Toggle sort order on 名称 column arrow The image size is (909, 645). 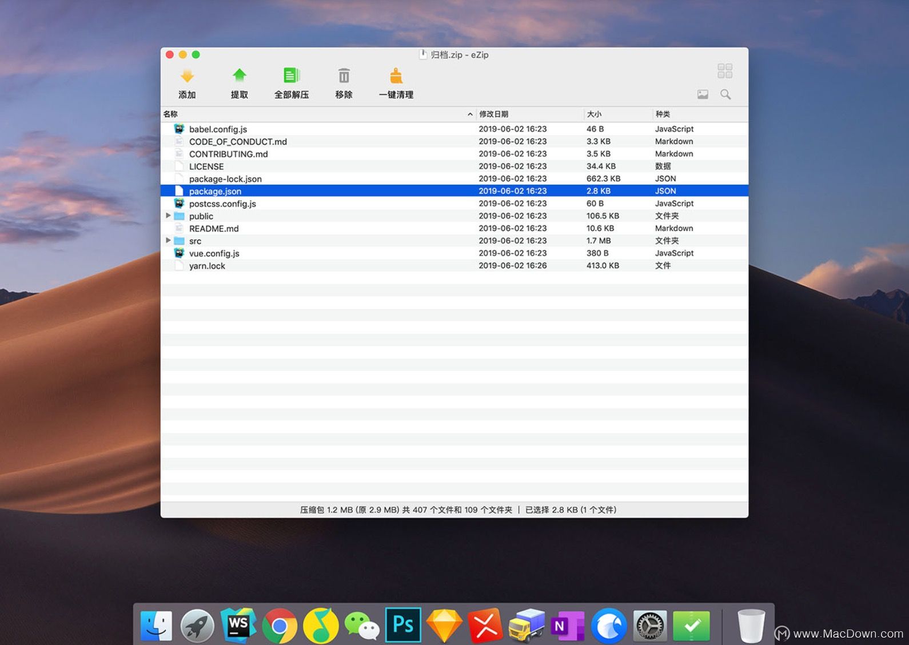pyautogui.click(x=470, y=114)
